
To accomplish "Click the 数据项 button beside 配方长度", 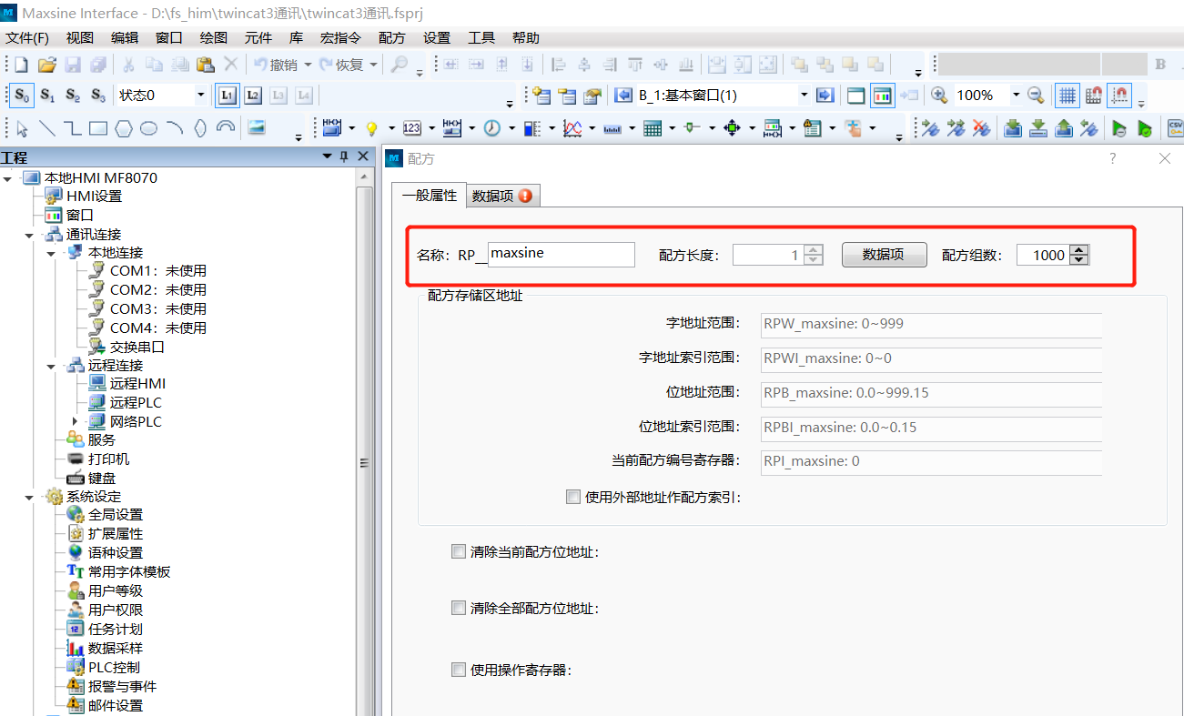I will click(883, 255).
